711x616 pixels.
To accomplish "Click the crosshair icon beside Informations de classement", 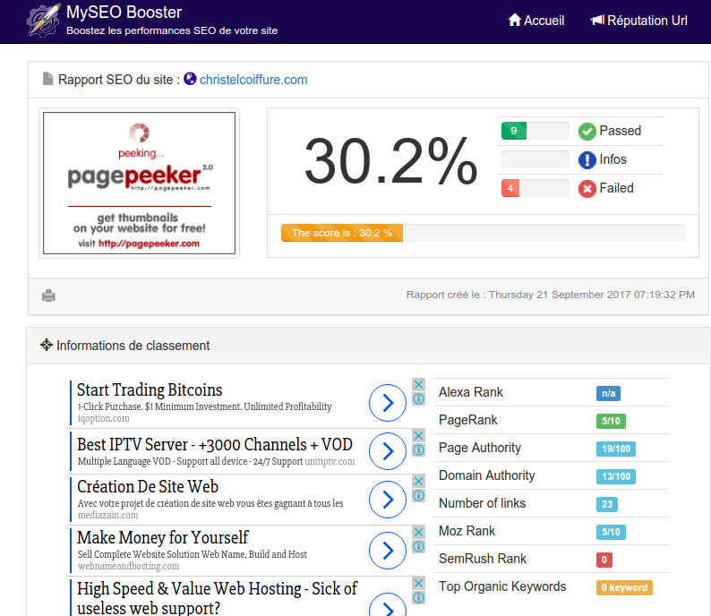I will (x=47, y=345).
